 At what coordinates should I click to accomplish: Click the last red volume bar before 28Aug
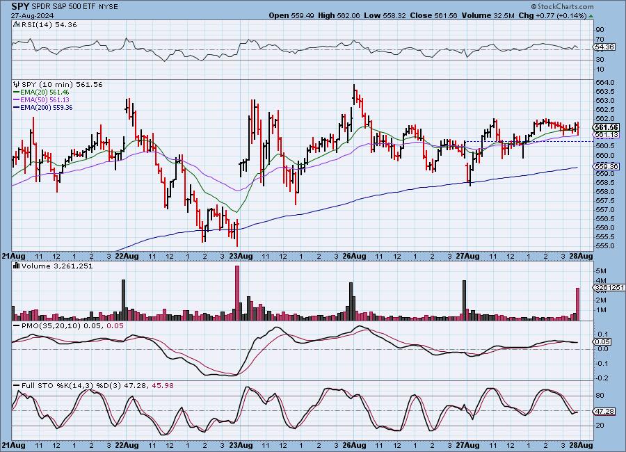point(577,304)
